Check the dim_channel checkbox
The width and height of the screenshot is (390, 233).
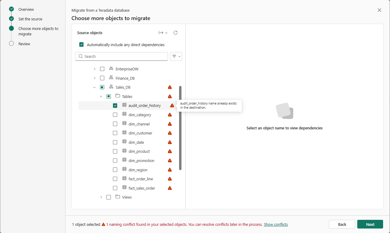pos(115,124)
